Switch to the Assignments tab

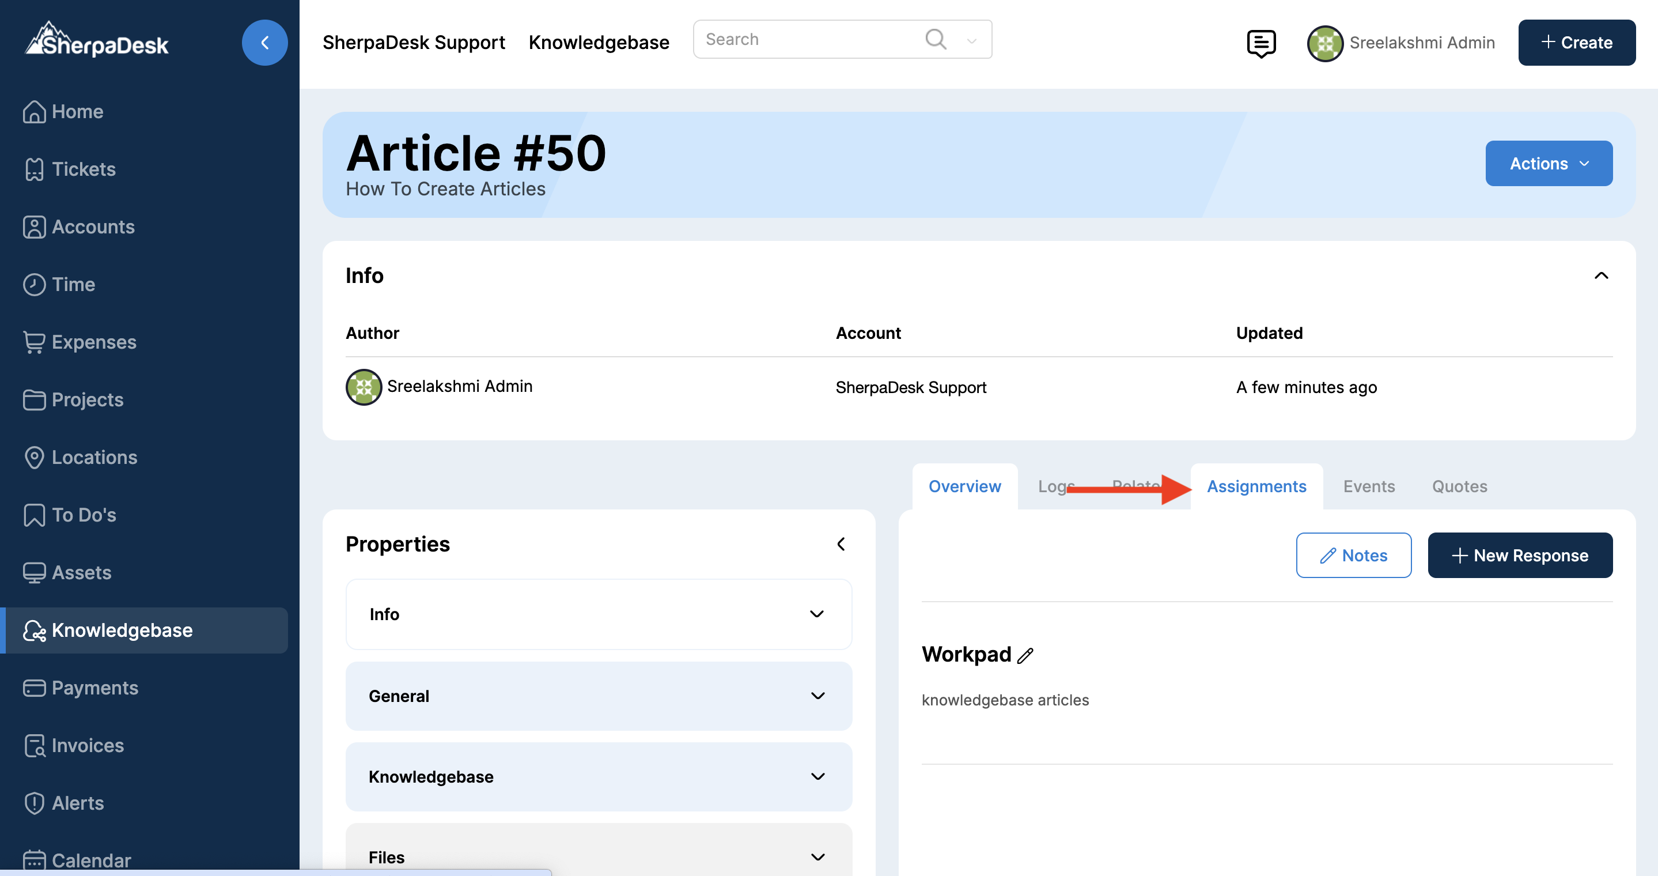[x=1256, y=486]
